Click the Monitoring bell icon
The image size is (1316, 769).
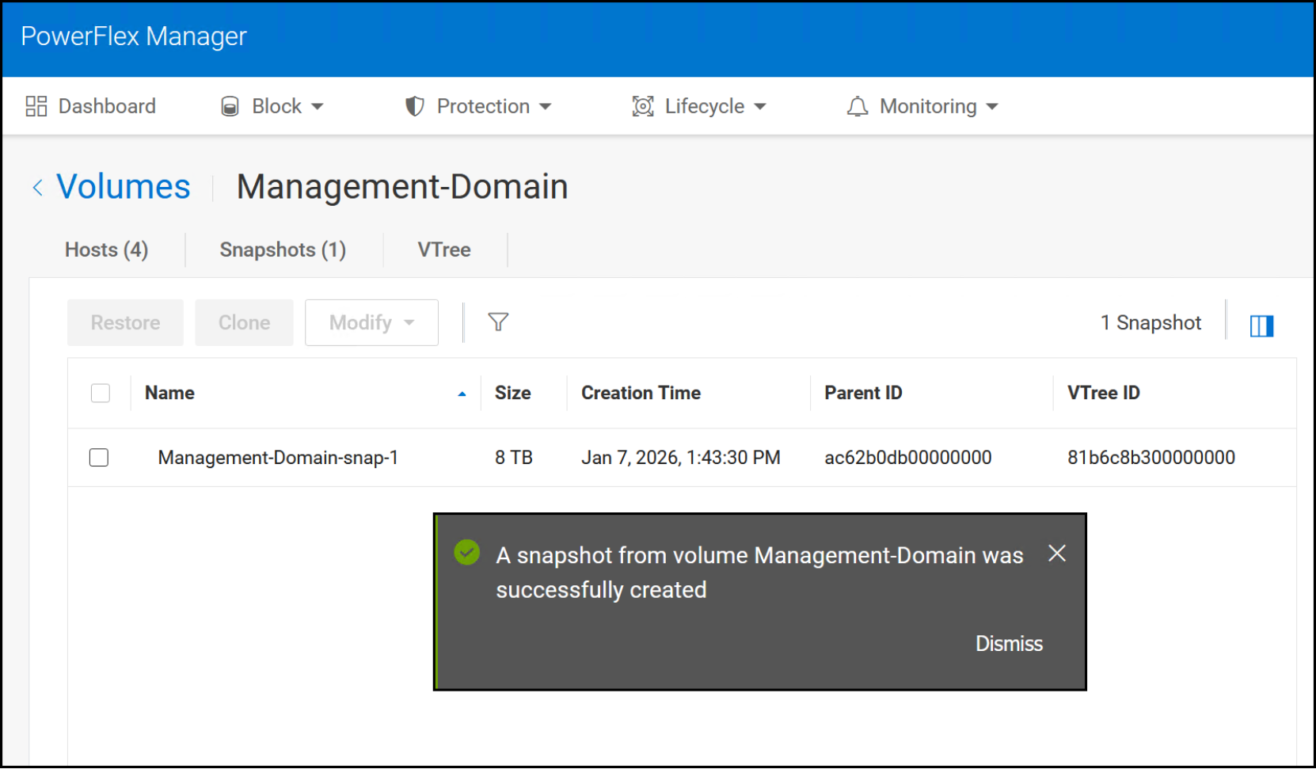[x=857, y=106]
